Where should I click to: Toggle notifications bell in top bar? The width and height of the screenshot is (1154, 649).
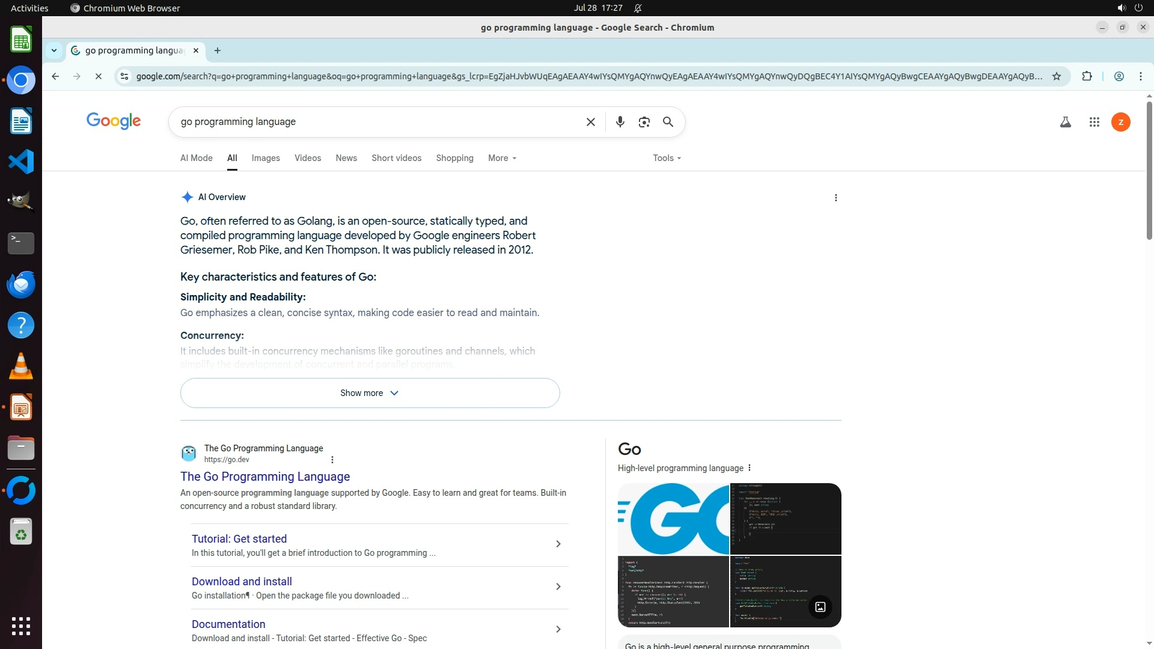pos(638,8)
